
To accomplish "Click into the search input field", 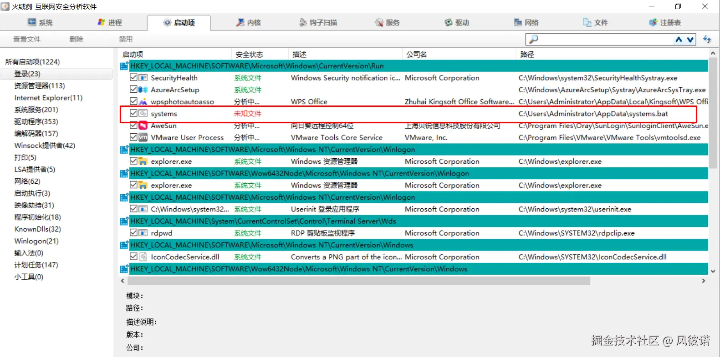I will point(606,40).
